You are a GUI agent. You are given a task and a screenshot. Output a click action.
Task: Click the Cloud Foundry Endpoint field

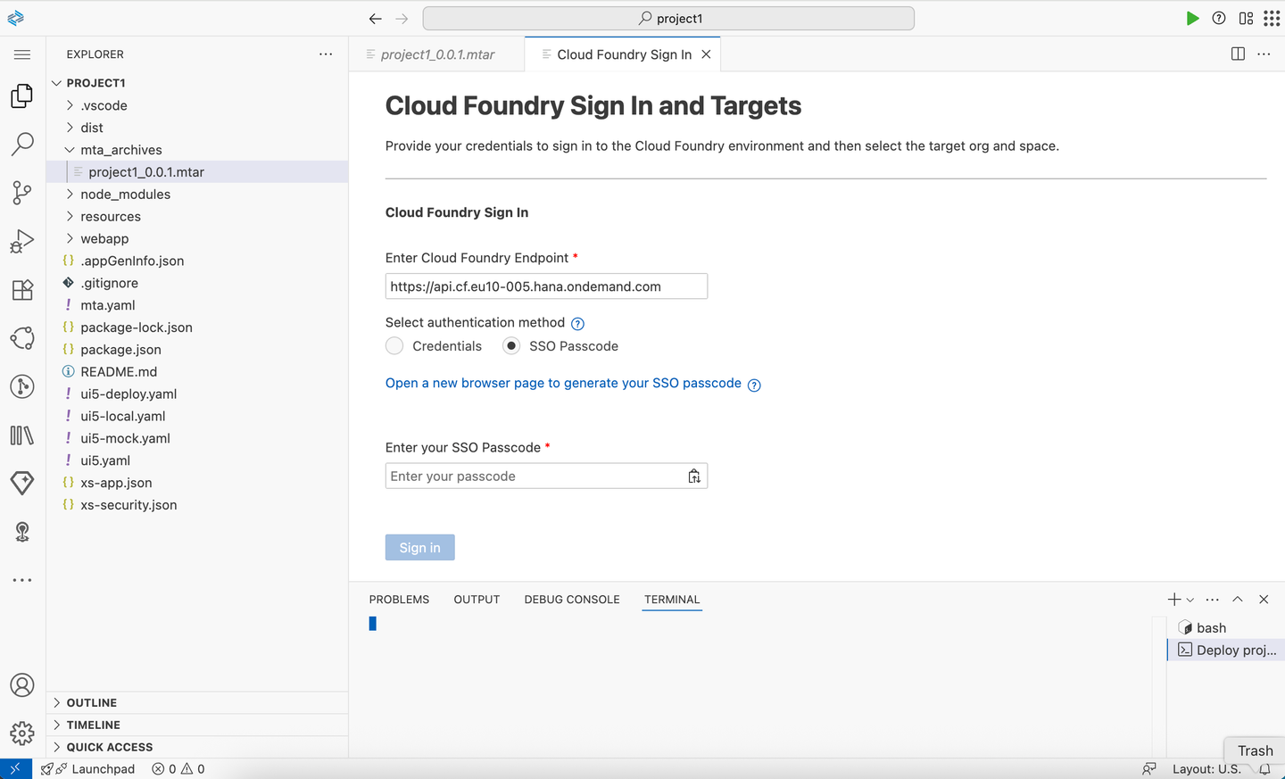pos(546,286)
